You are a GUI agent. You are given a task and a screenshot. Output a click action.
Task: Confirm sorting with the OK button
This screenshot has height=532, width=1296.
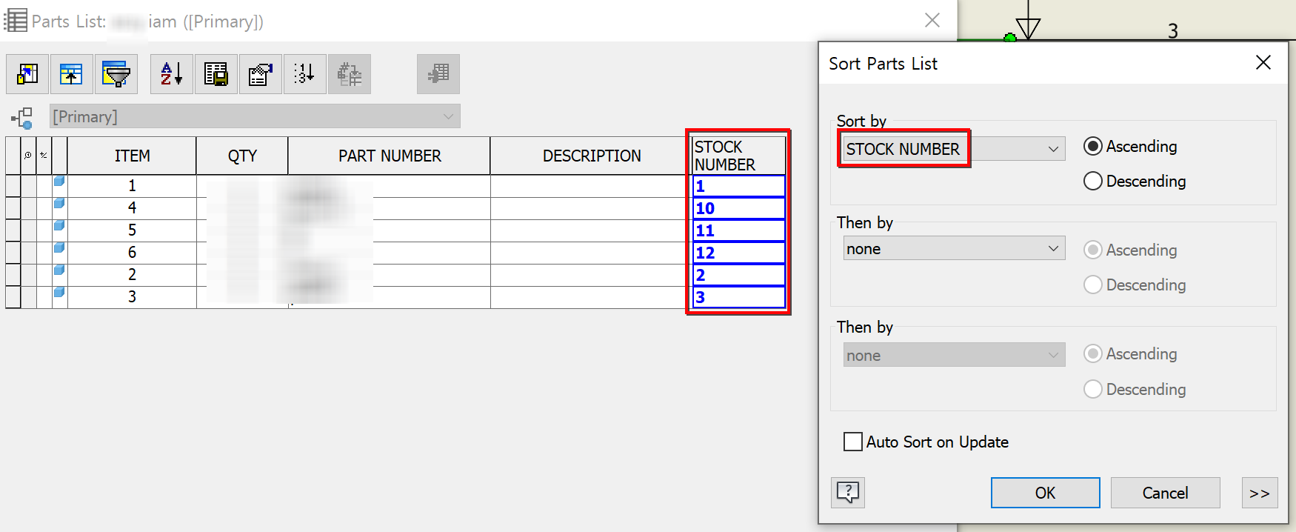click(x=1045, y=493)
